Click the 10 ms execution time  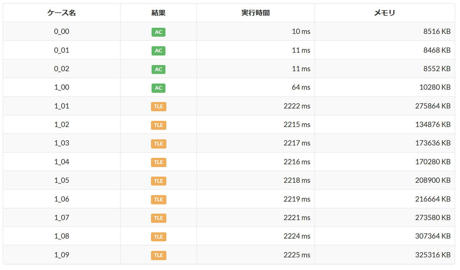(301, 31)
